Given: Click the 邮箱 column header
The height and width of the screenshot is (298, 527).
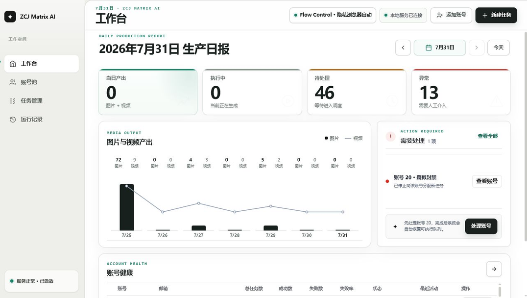Looking at the screenshot, I should (163, 289).
